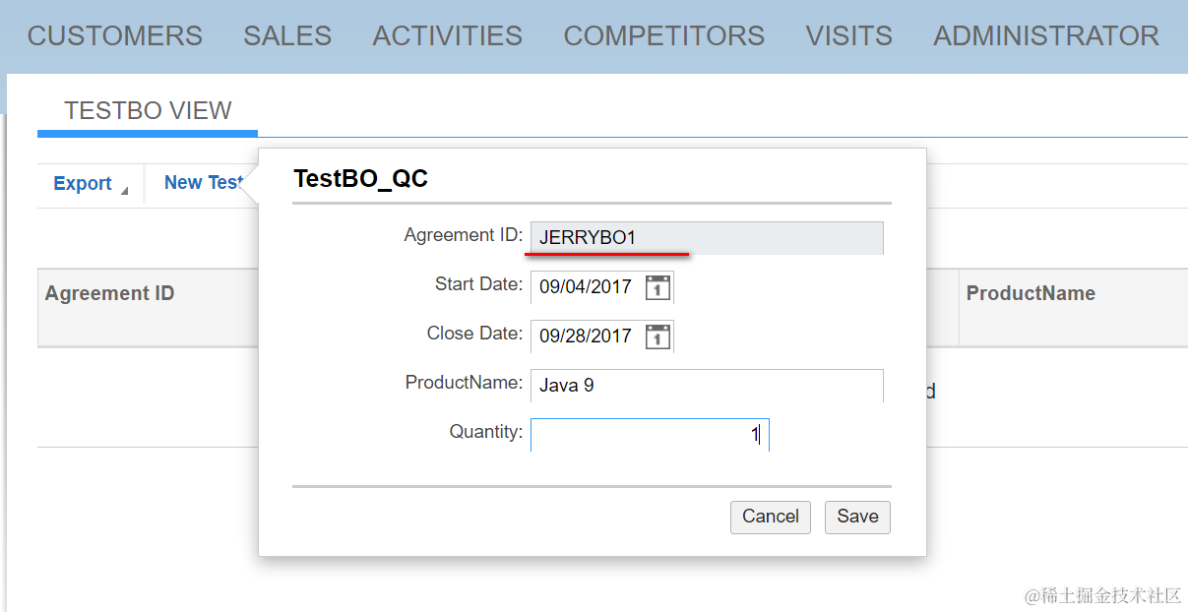Screen dimensions: 1188x612
Task: Open the Close Date calendar picker
Action: [x=657, y=337]
